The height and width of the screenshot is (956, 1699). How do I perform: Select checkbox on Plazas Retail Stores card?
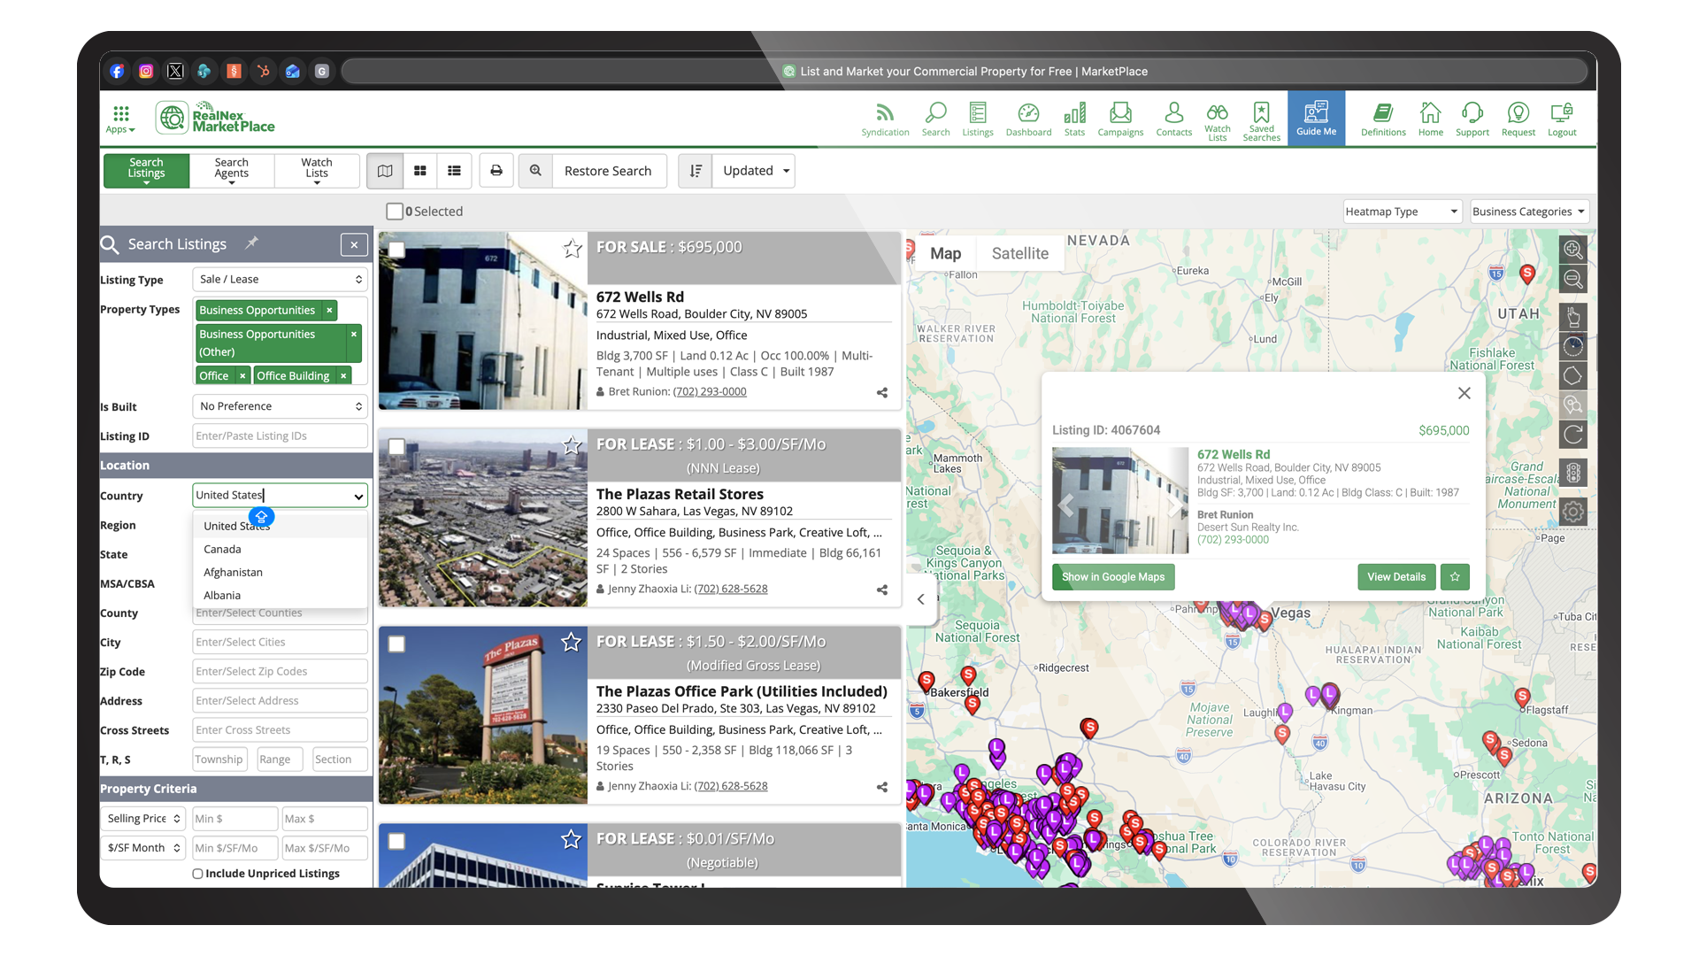(397, 447)
